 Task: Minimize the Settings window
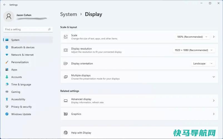coord(201,3)
